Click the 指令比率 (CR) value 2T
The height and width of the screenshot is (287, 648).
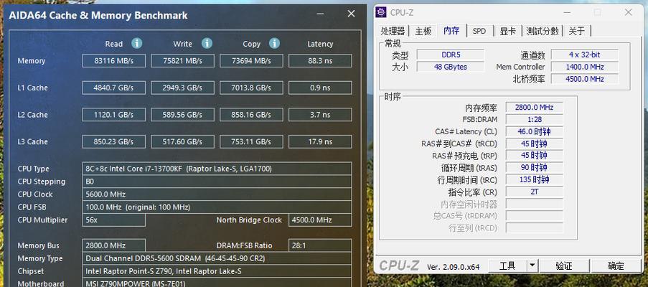pyautogui.click(x=534, y=192)
